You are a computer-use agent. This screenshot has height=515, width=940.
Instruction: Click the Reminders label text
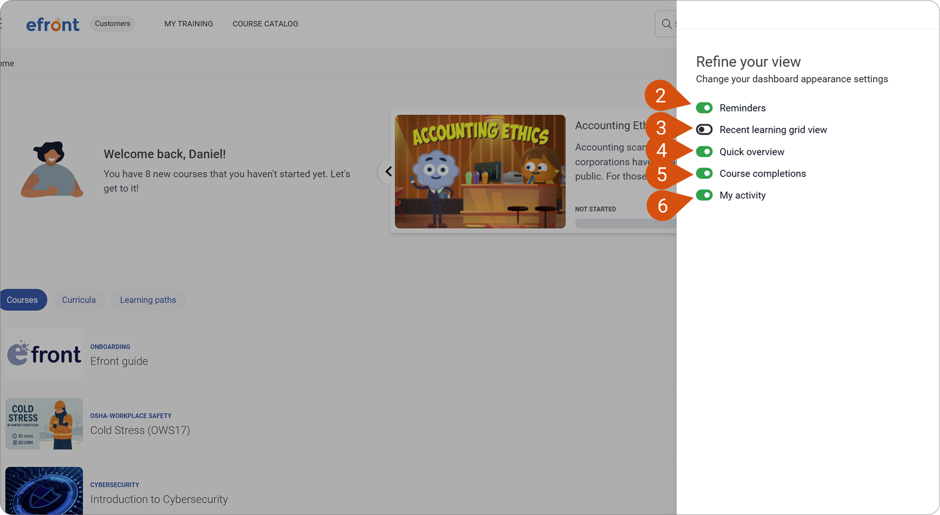742,108
